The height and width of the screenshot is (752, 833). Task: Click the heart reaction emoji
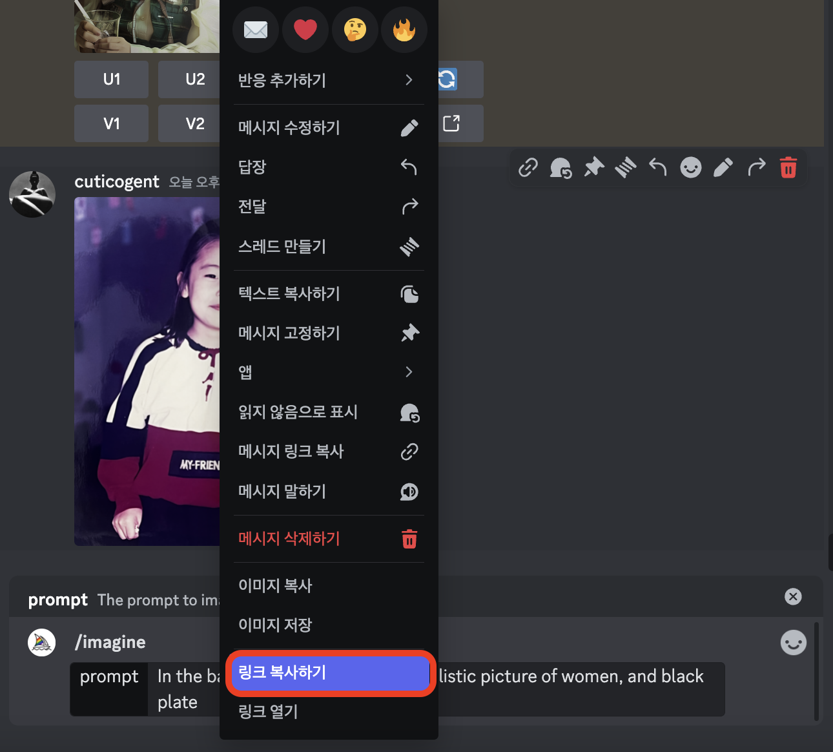coord(305,29)
